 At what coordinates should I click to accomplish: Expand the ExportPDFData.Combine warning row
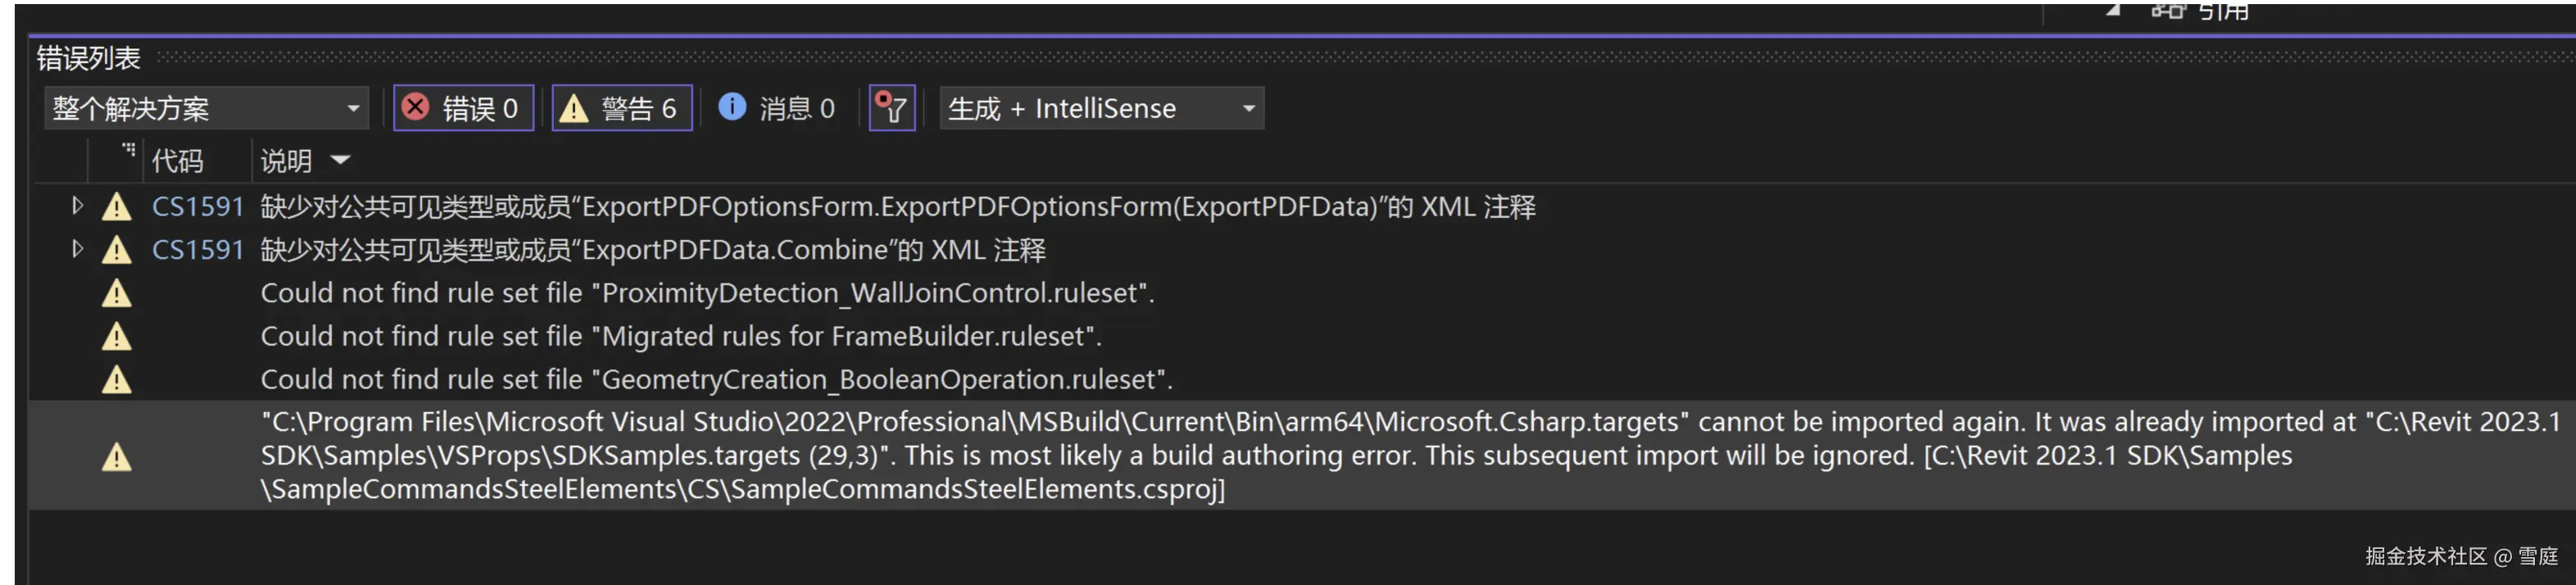click(x=78, y=249)
